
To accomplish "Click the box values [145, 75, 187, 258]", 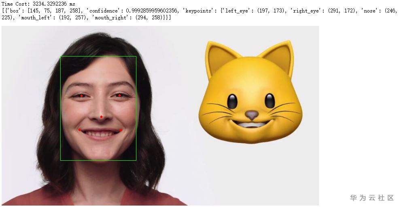I will pyautogui.click(x=55, y=11).
